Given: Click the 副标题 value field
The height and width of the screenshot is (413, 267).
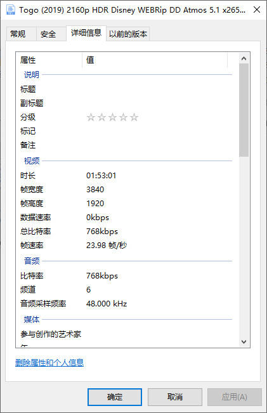Looking at the screenshot, I should point(157,103).
